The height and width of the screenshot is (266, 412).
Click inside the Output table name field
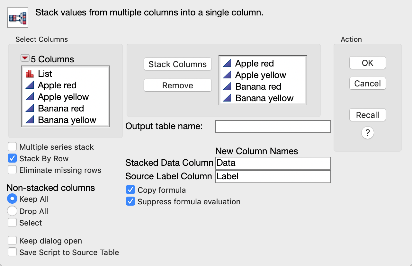[273, 126]
